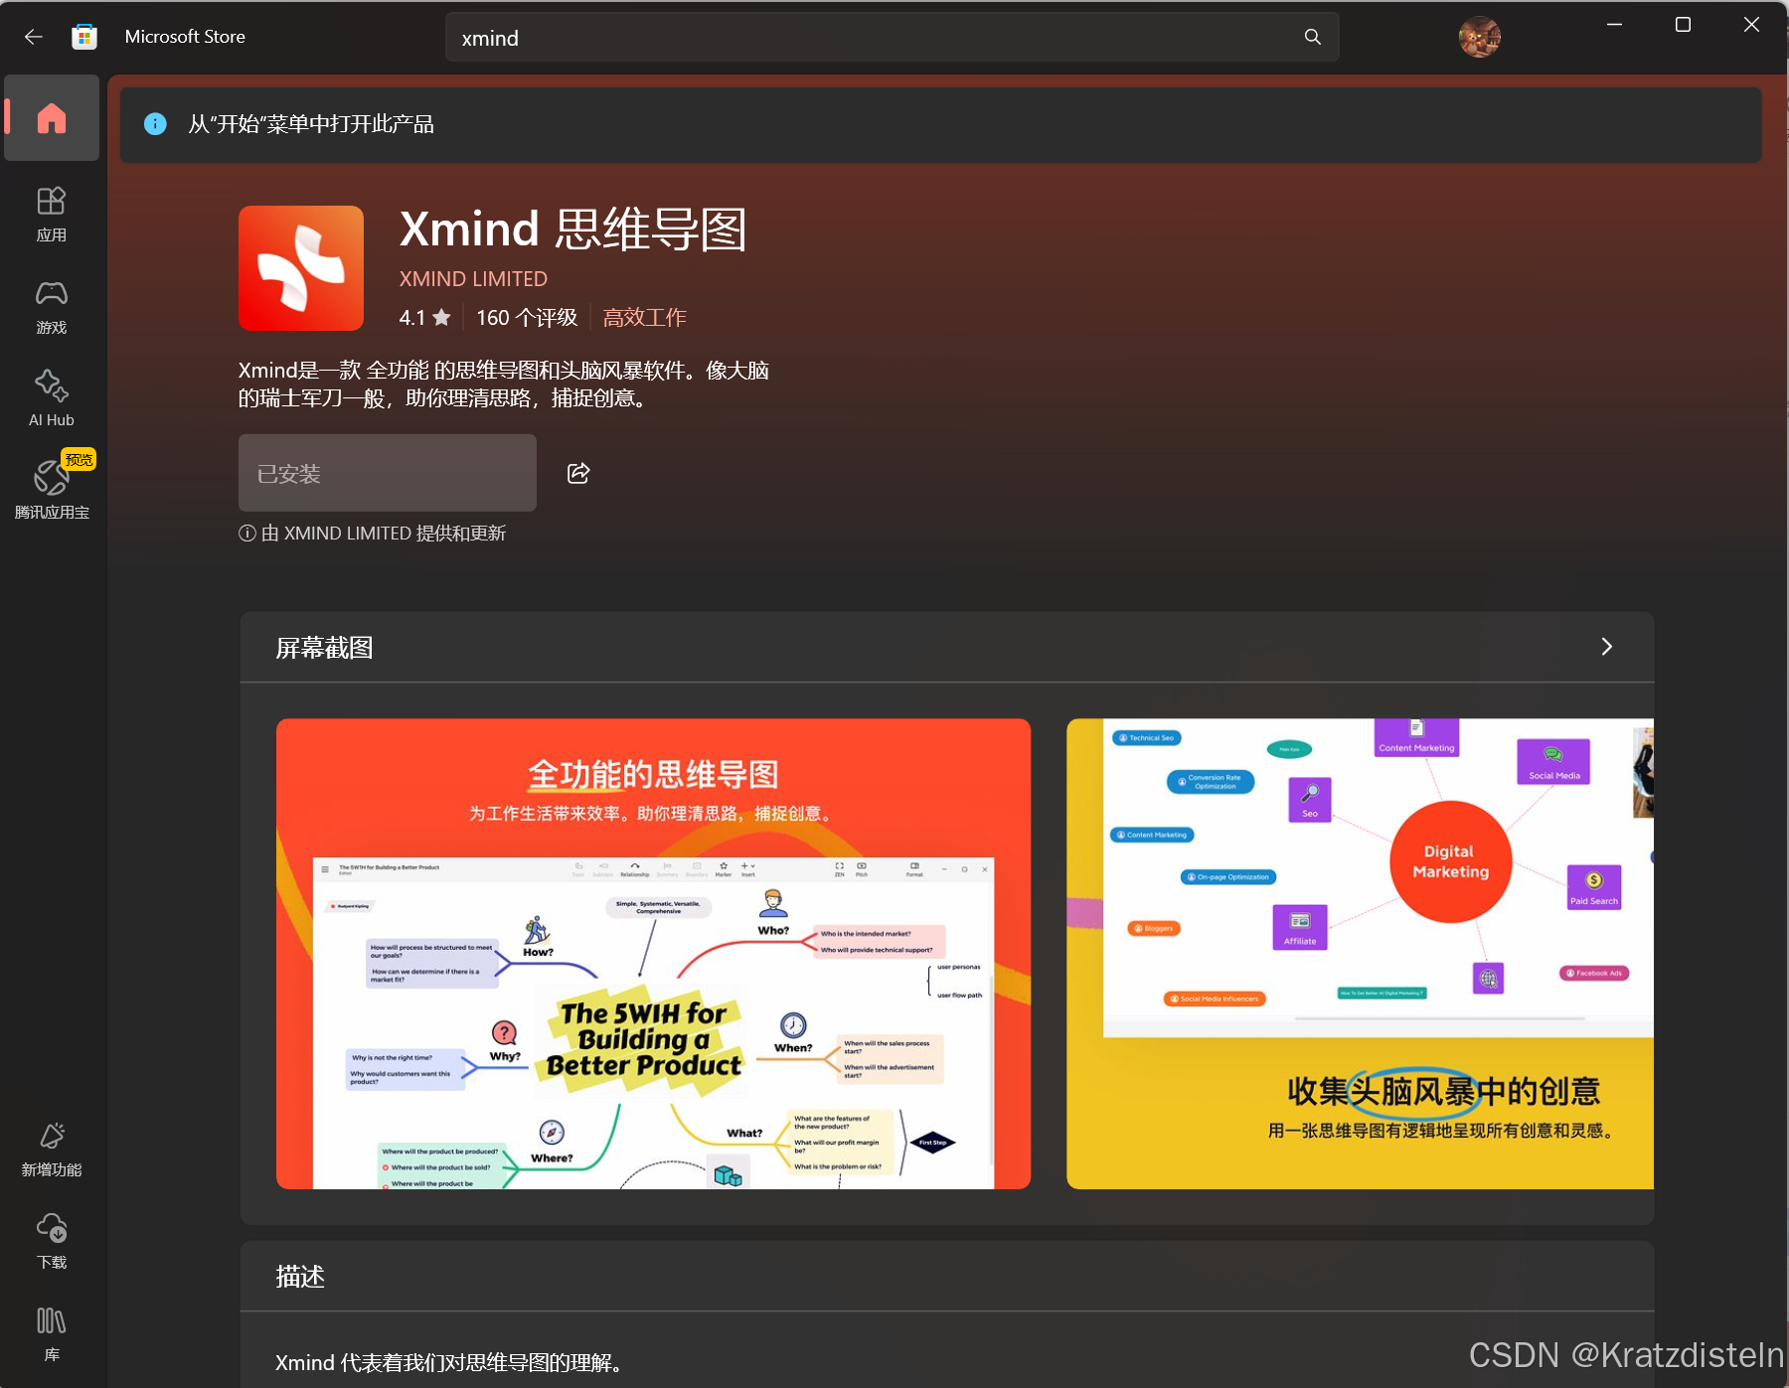Viewport: 1789px width, 1388px height.
Task: Go back using the back arrow
Action: coord(34,37)
